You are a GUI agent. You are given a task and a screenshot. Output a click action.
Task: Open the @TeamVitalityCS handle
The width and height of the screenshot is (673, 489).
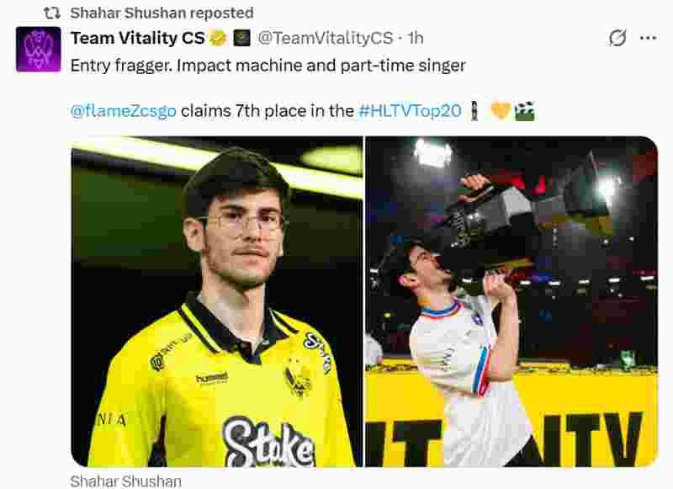326,38
